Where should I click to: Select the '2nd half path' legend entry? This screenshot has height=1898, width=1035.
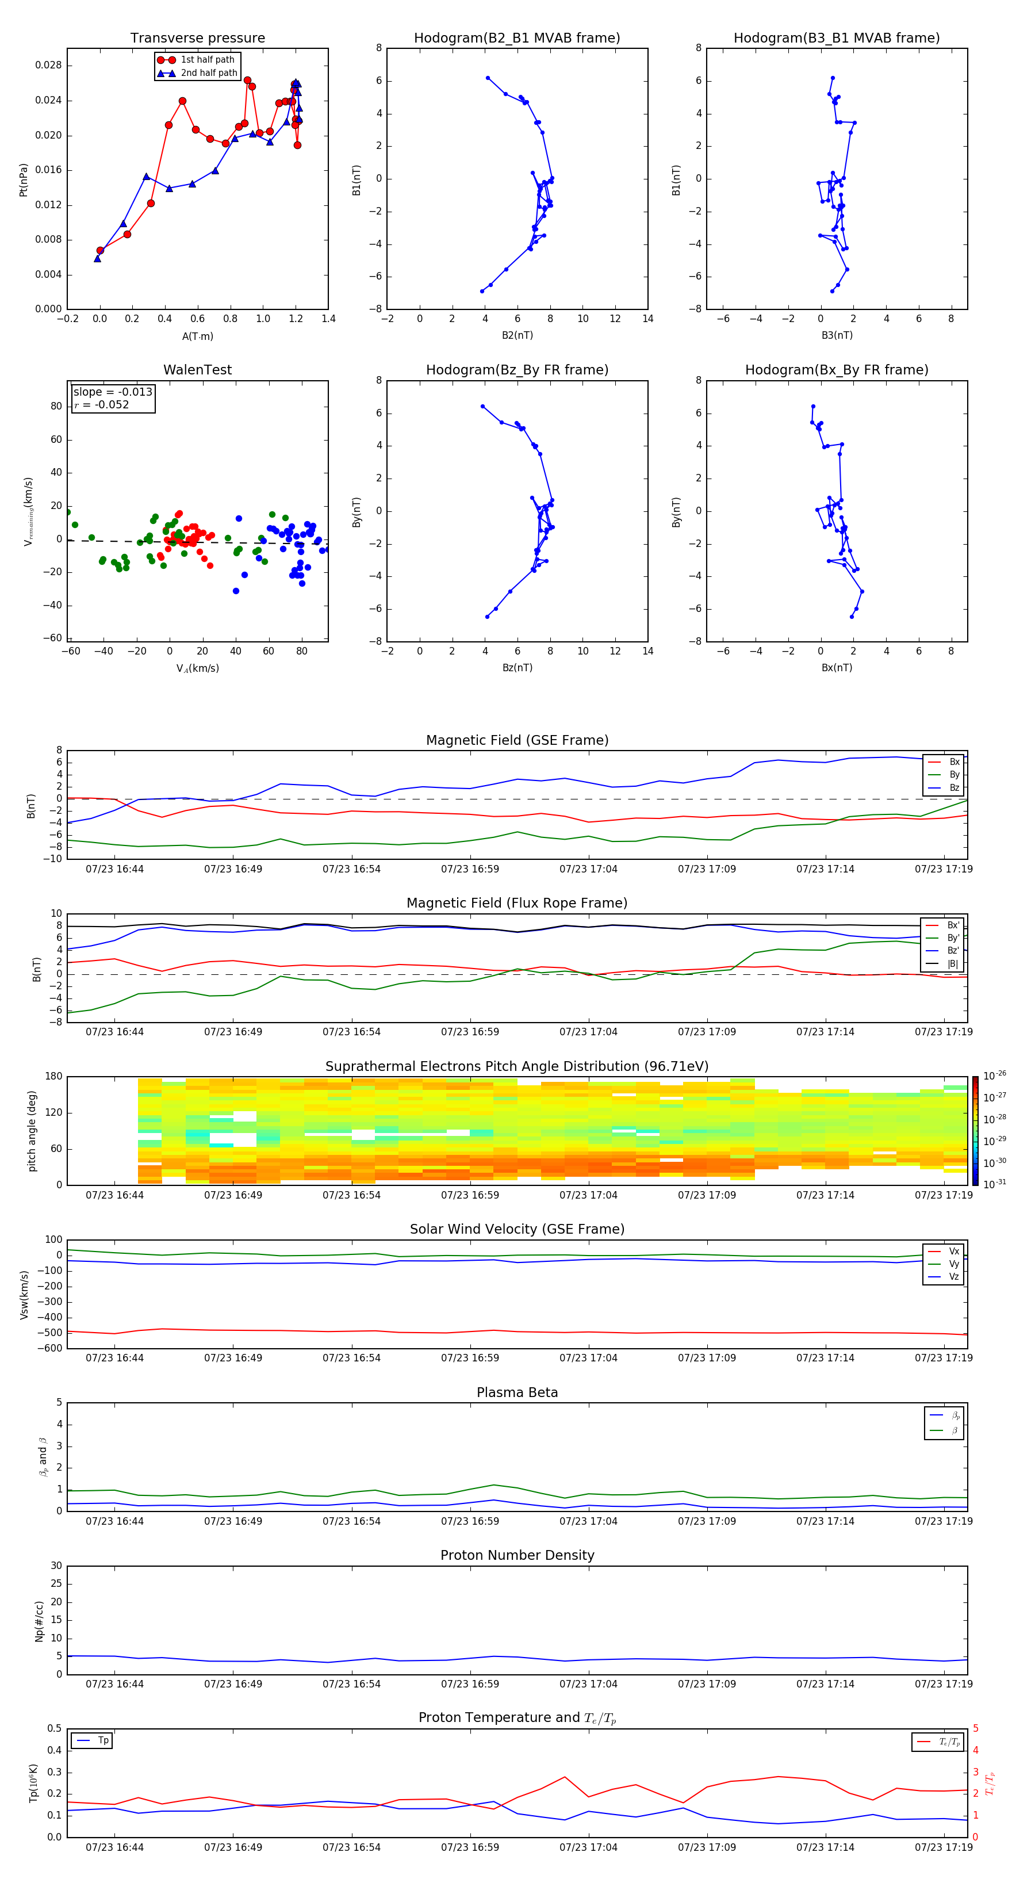pyautogui.click(x=198, y=73)
